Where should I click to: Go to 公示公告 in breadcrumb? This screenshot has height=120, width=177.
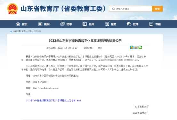coord(37,31)
